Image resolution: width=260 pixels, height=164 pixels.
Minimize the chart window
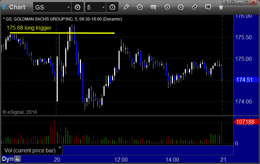coord(240,2)
